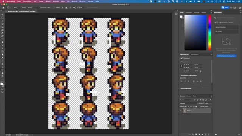Screen dimensions: 242x136
Task: Switch to the Farbfelder tab
Action: click(x=189, y=12)
